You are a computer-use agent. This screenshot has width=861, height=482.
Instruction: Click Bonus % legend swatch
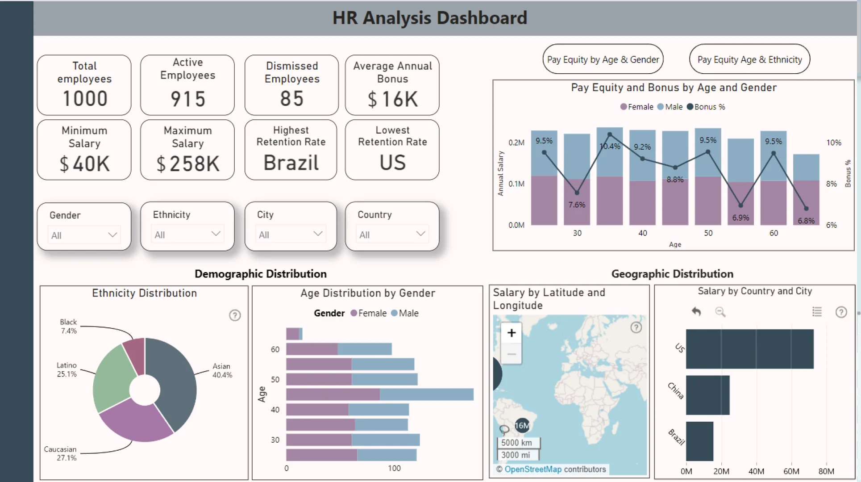(x=690, y=107)
